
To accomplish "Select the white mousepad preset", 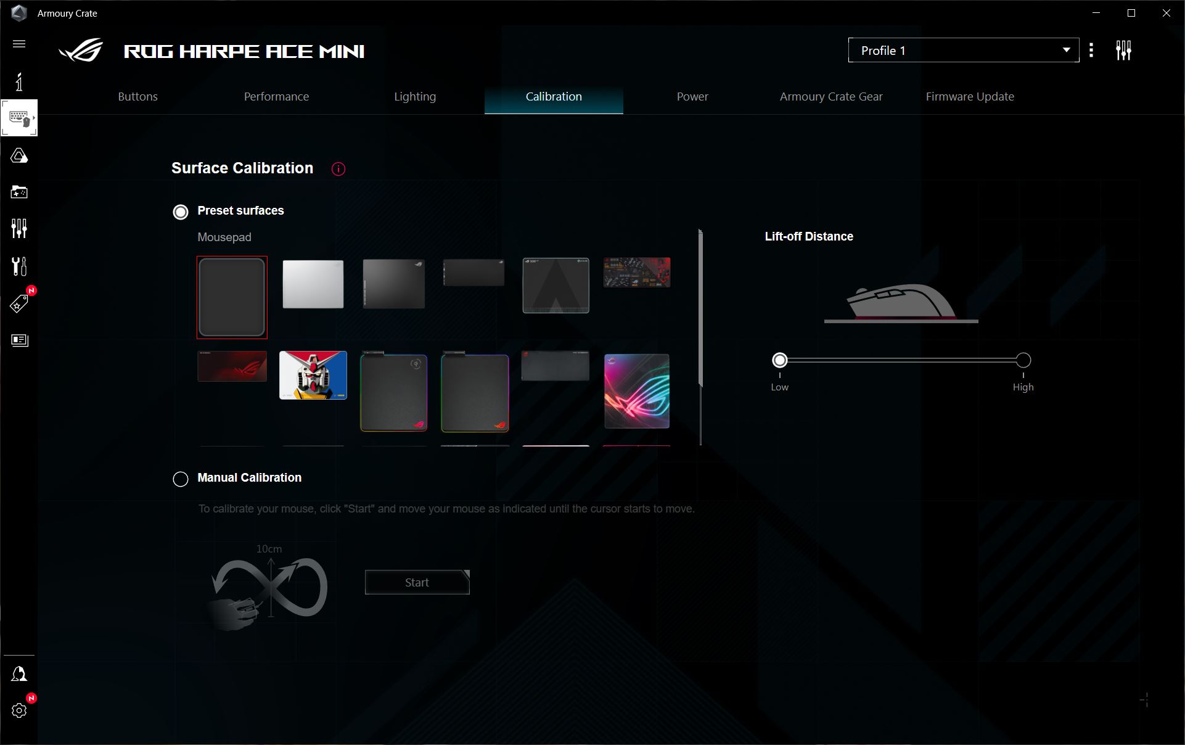I will click(313, 284).
